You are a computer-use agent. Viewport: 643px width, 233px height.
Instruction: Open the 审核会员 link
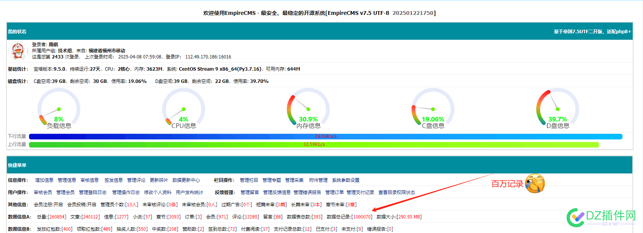pyautogui.click(x=43, y=193)
